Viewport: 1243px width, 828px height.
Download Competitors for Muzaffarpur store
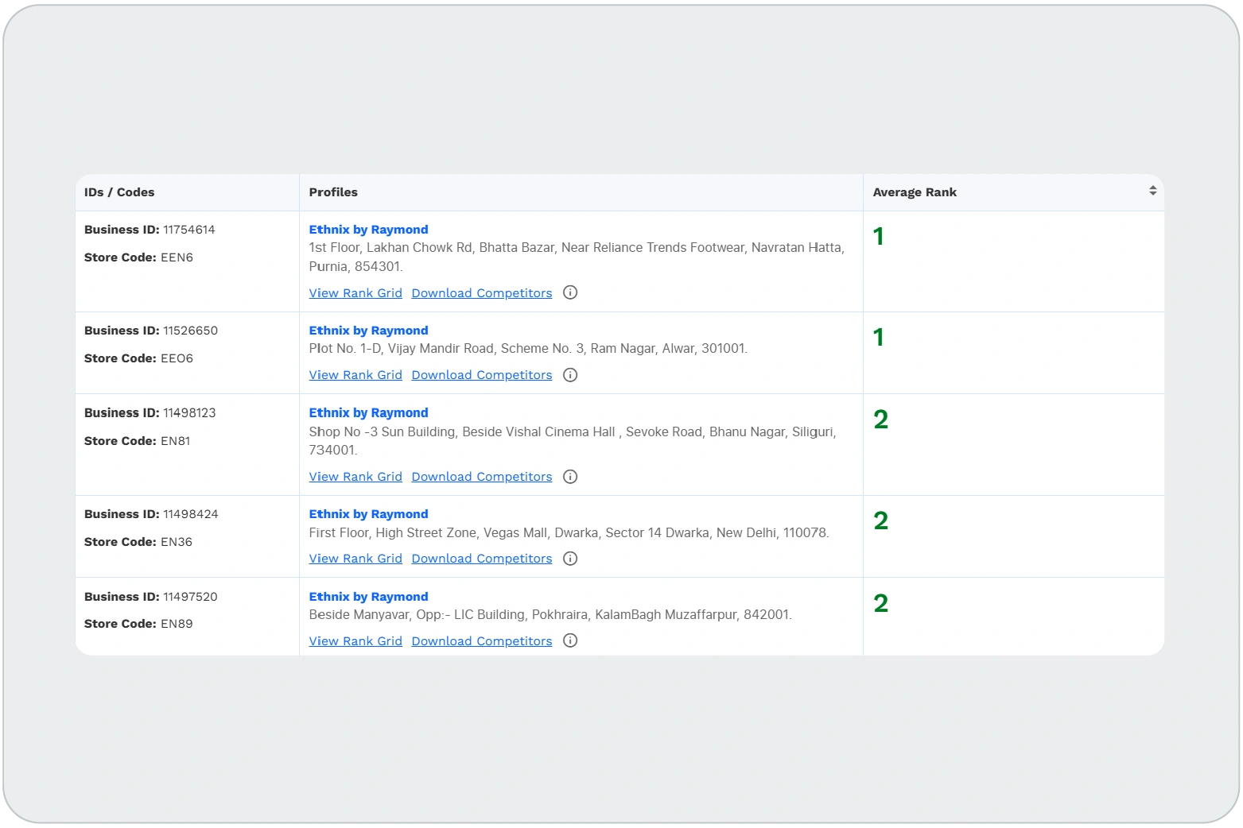tap(481, 641)
